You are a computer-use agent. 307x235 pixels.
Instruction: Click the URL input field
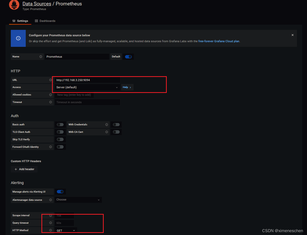point(87,80)
